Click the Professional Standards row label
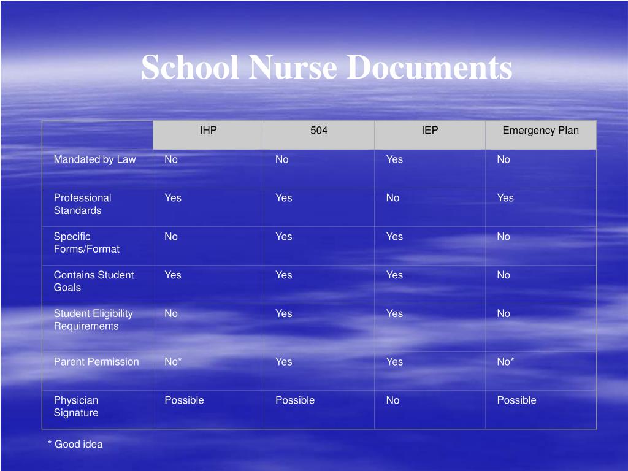The image size is (628, 471). pyautogui.click(x=83, y=204)
